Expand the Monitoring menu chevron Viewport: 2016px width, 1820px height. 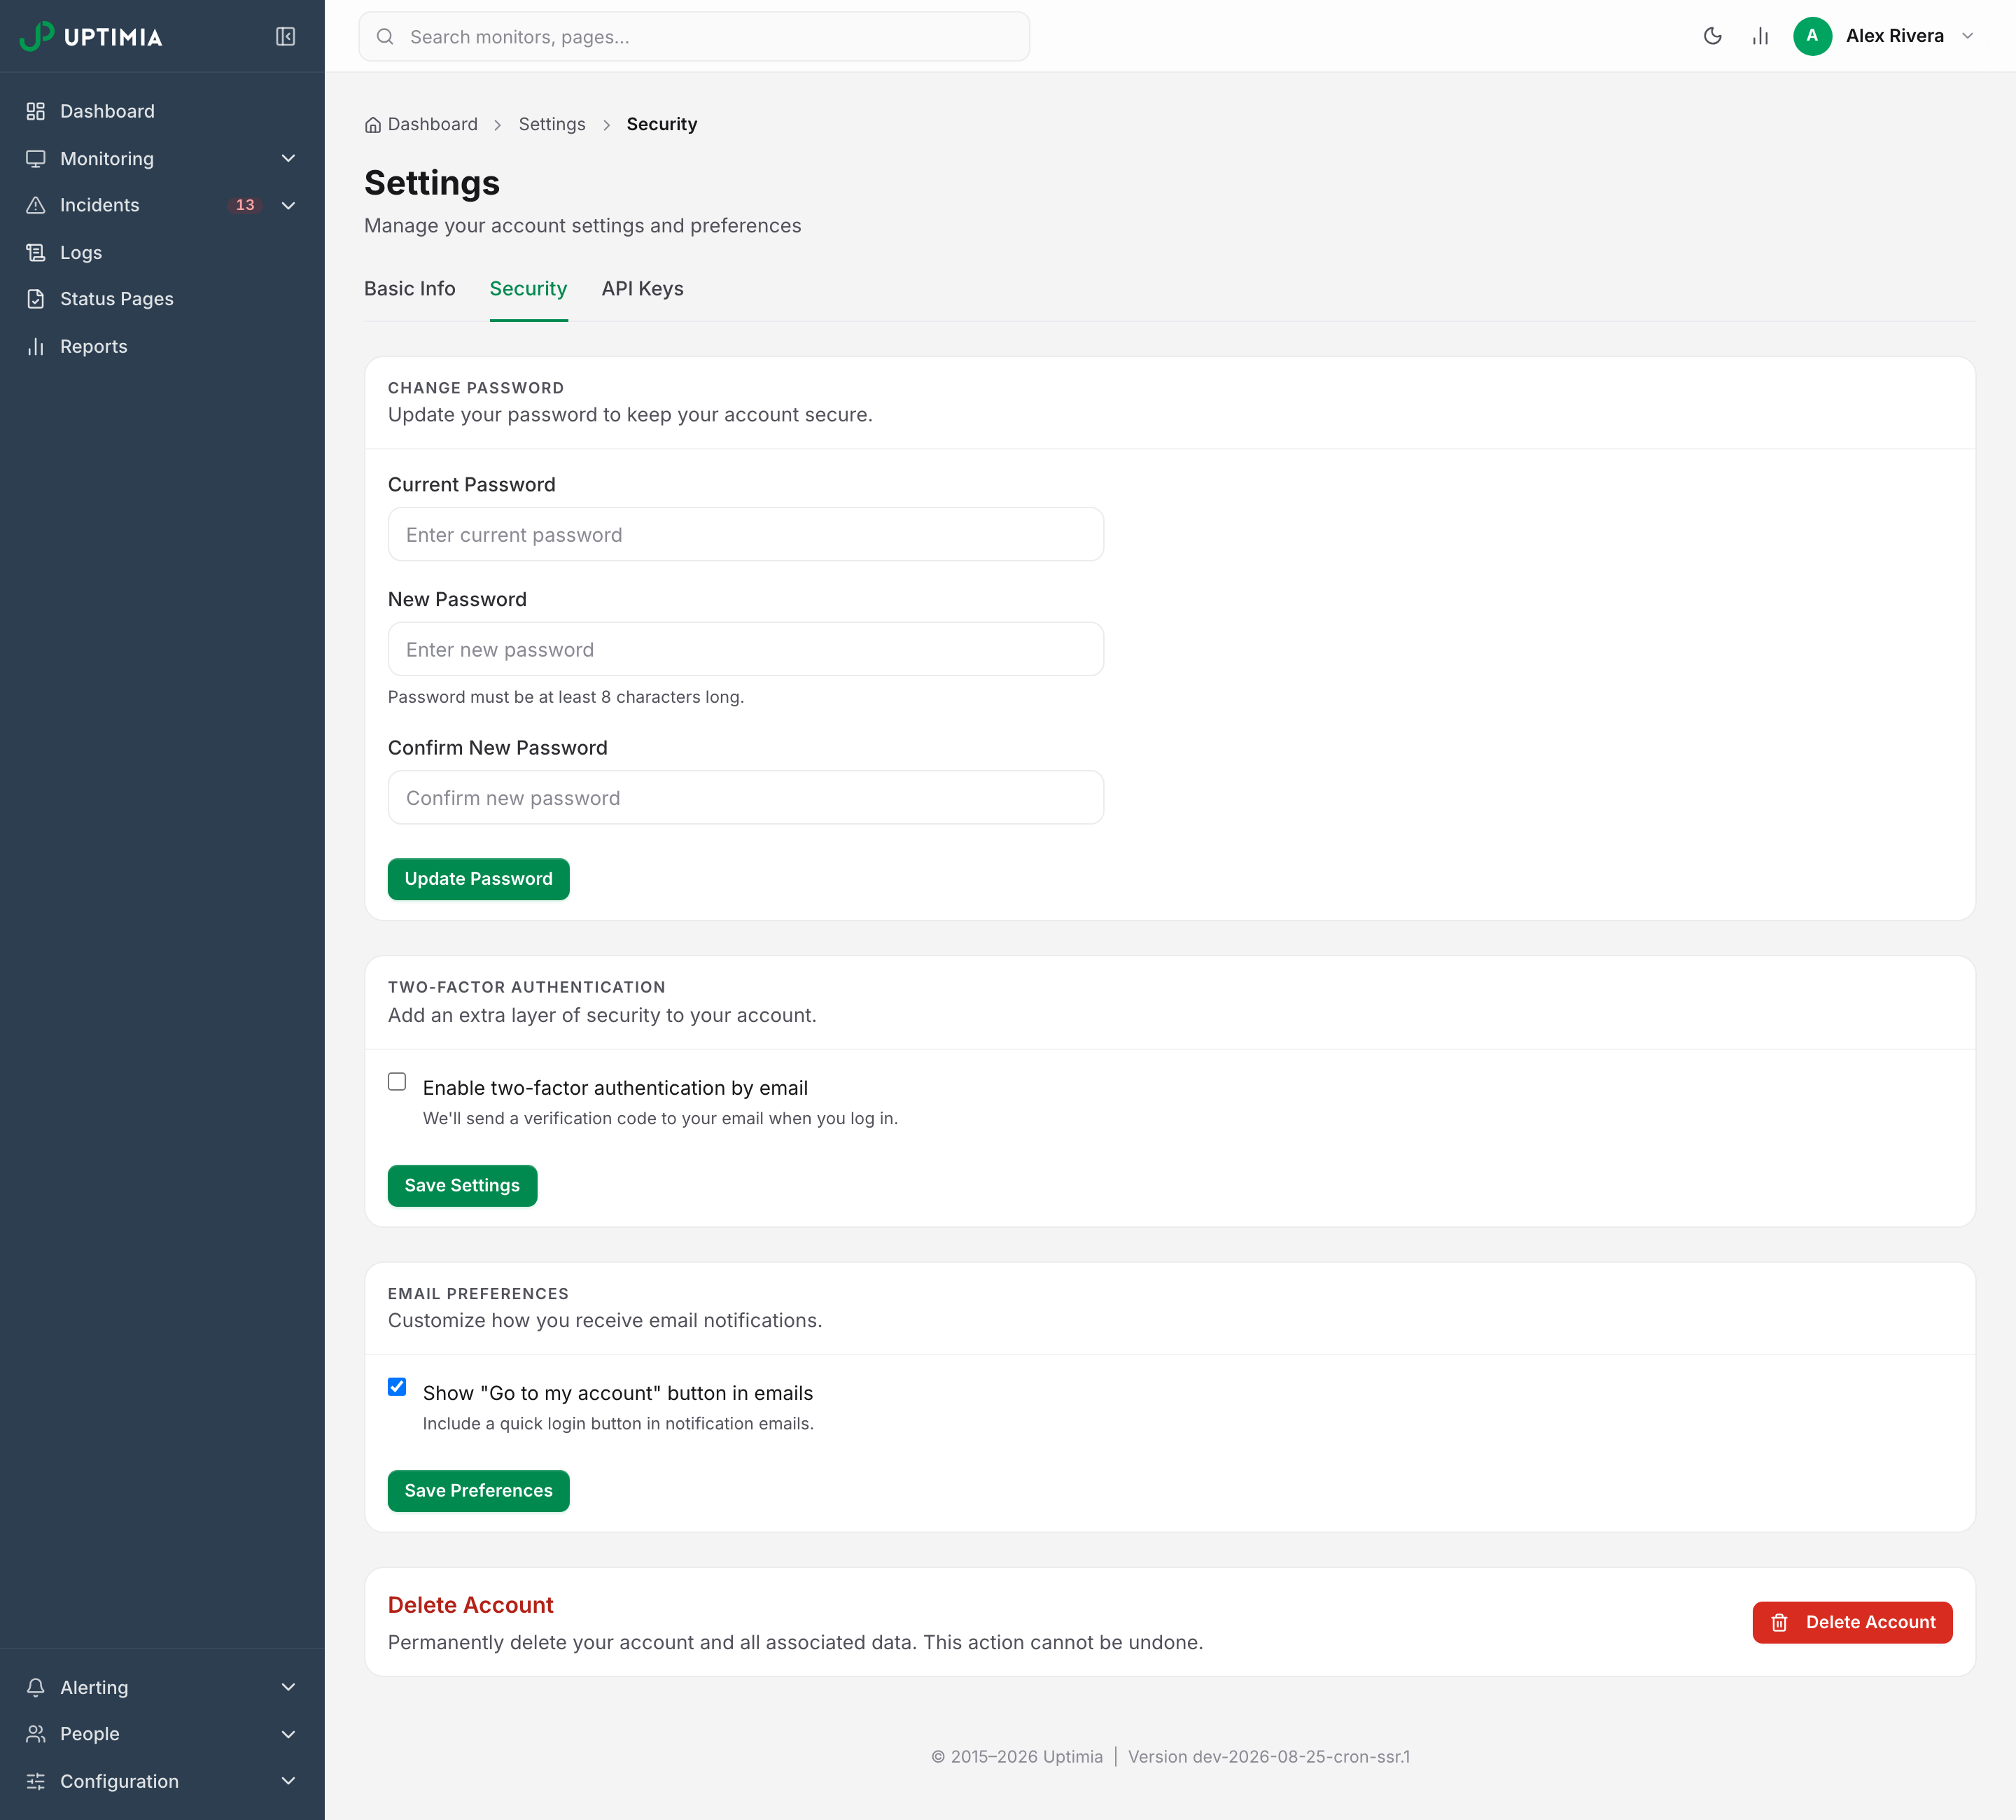pyautogui.click(x=288, y=158)
